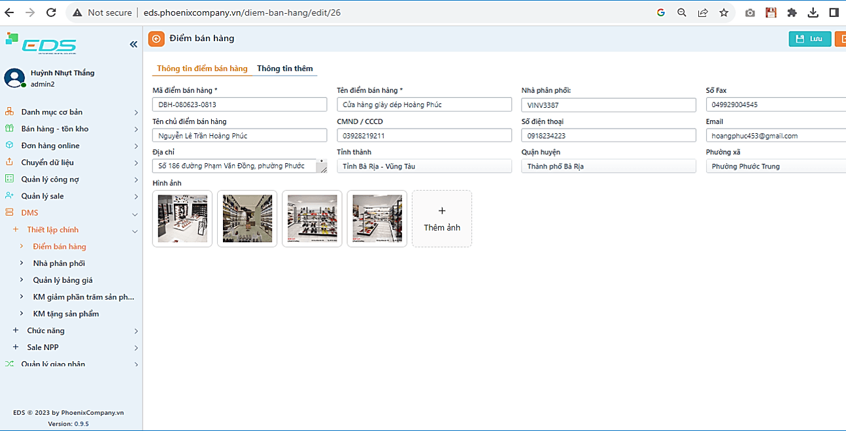This screenshot has height=431, width=846.
Task: Expand the Chức năng submenu
Action: click(x=72, y=330)
